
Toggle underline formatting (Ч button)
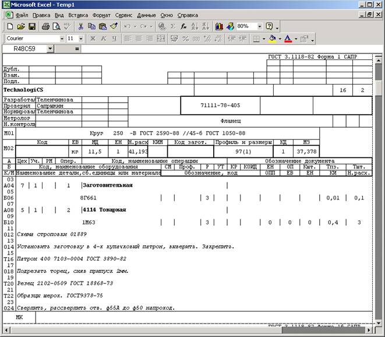pos(115,38)
